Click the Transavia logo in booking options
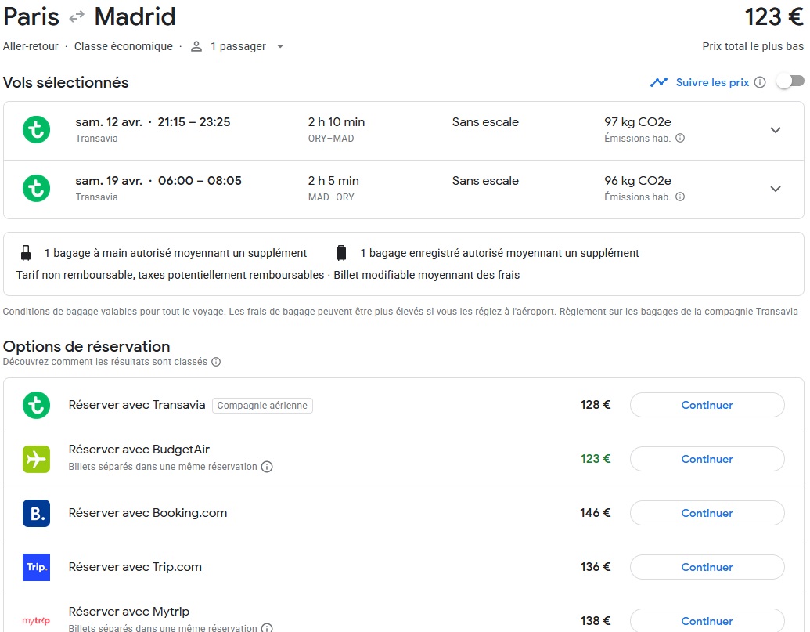The width and height of the screenshot is (810, 632). tap(36, 405)
